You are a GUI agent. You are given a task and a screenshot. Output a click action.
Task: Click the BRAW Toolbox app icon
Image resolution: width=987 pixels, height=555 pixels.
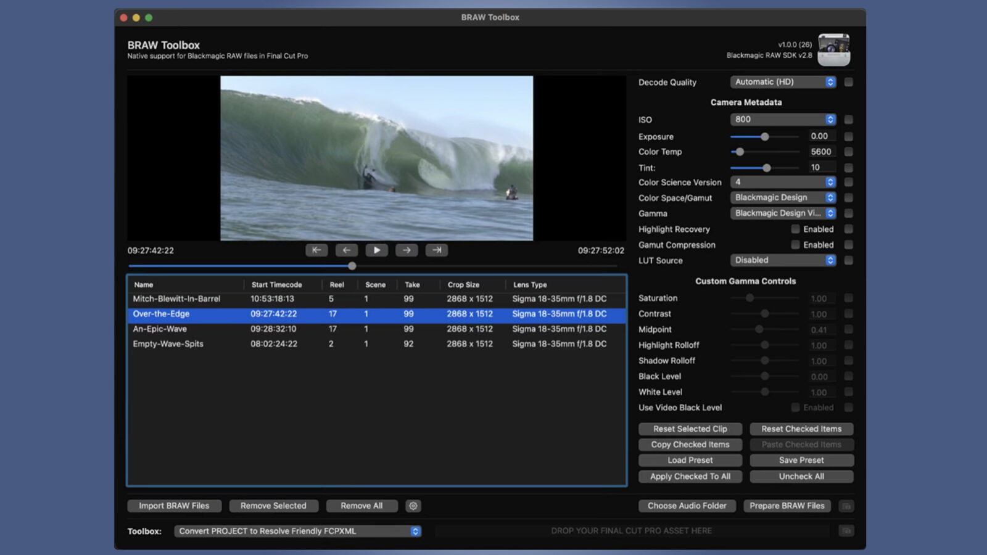click(834, 50)
